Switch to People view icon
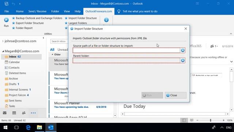Image resolution: width=234 pixels, height=132 pixels. [24, 113]
